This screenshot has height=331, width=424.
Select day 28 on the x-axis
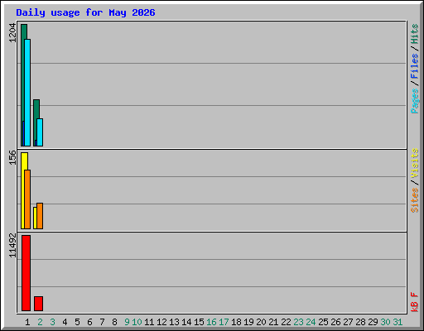[360, 322]
